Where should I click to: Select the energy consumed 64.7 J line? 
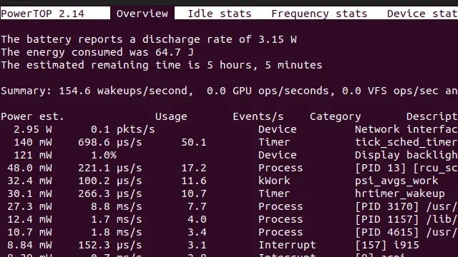(97, 52)
